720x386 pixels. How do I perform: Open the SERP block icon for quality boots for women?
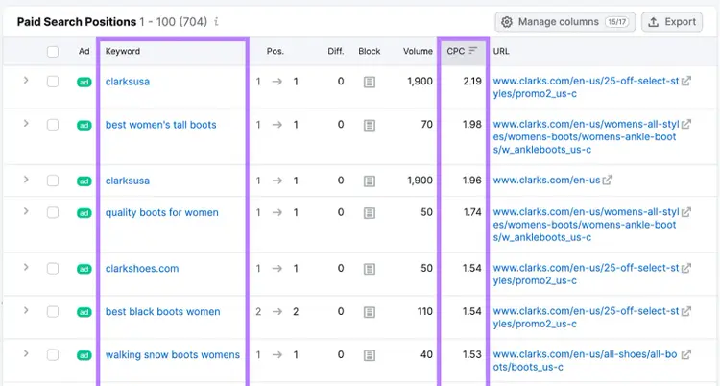370,213
